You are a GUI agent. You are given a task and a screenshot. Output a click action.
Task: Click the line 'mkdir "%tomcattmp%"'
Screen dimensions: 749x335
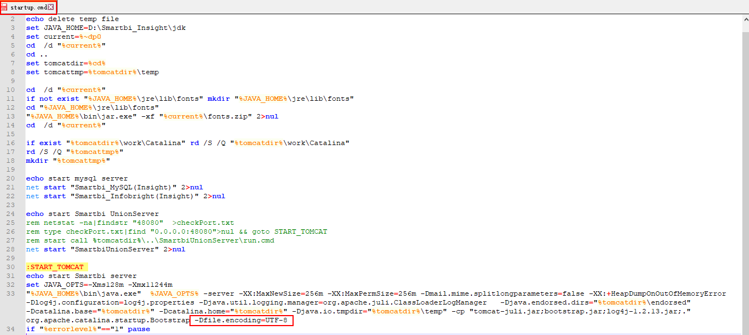tap(68, 161)
